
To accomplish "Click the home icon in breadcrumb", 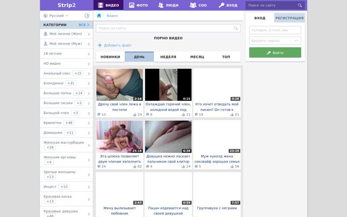I will coord(99,15).
